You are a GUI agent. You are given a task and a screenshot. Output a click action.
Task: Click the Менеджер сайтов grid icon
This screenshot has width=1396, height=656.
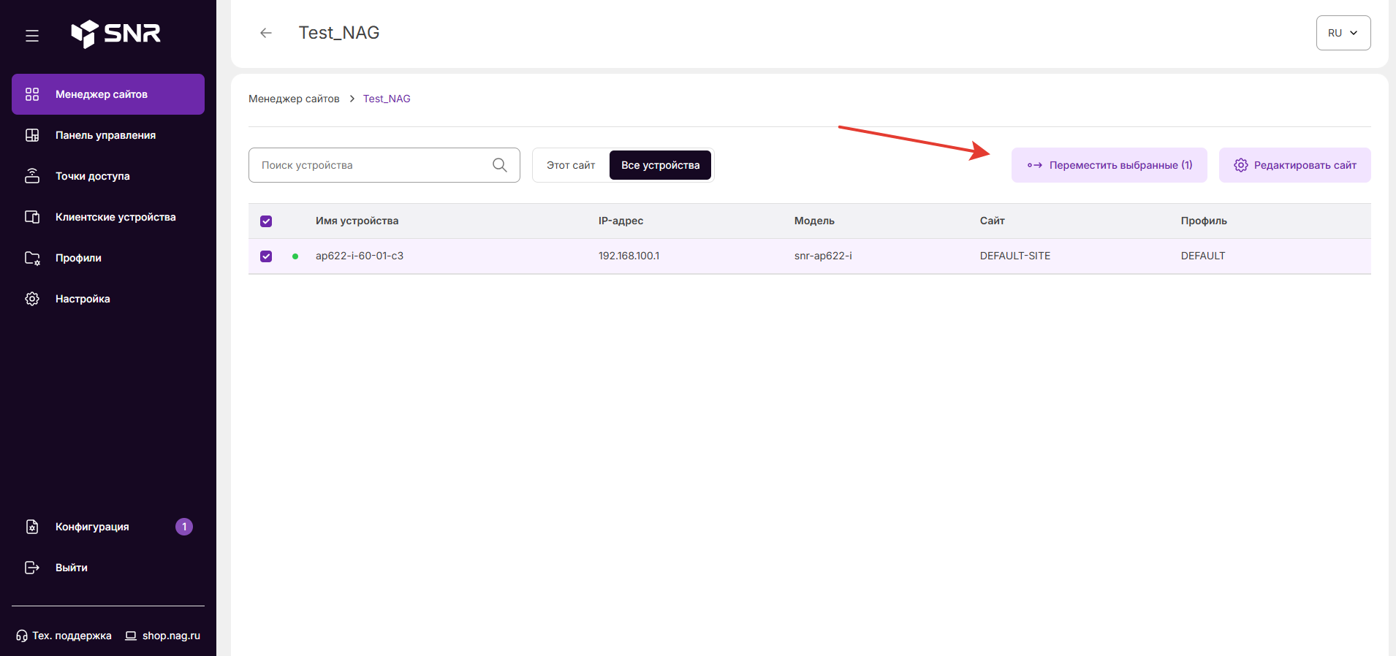tap(32, 94)
